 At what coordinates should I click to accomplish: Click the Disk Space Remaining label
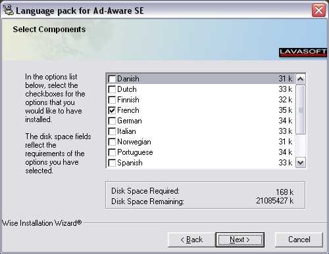pos(147,201)
